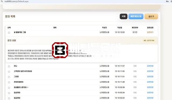Screen dimensions: 172x100
Task: Click 답변완료 status in the 11:57 row
Action: point(150,66)
